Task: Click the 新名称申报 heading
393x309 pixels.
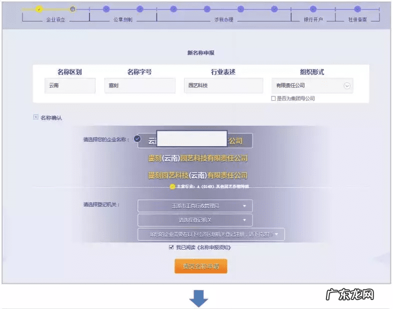Action: 201,53
